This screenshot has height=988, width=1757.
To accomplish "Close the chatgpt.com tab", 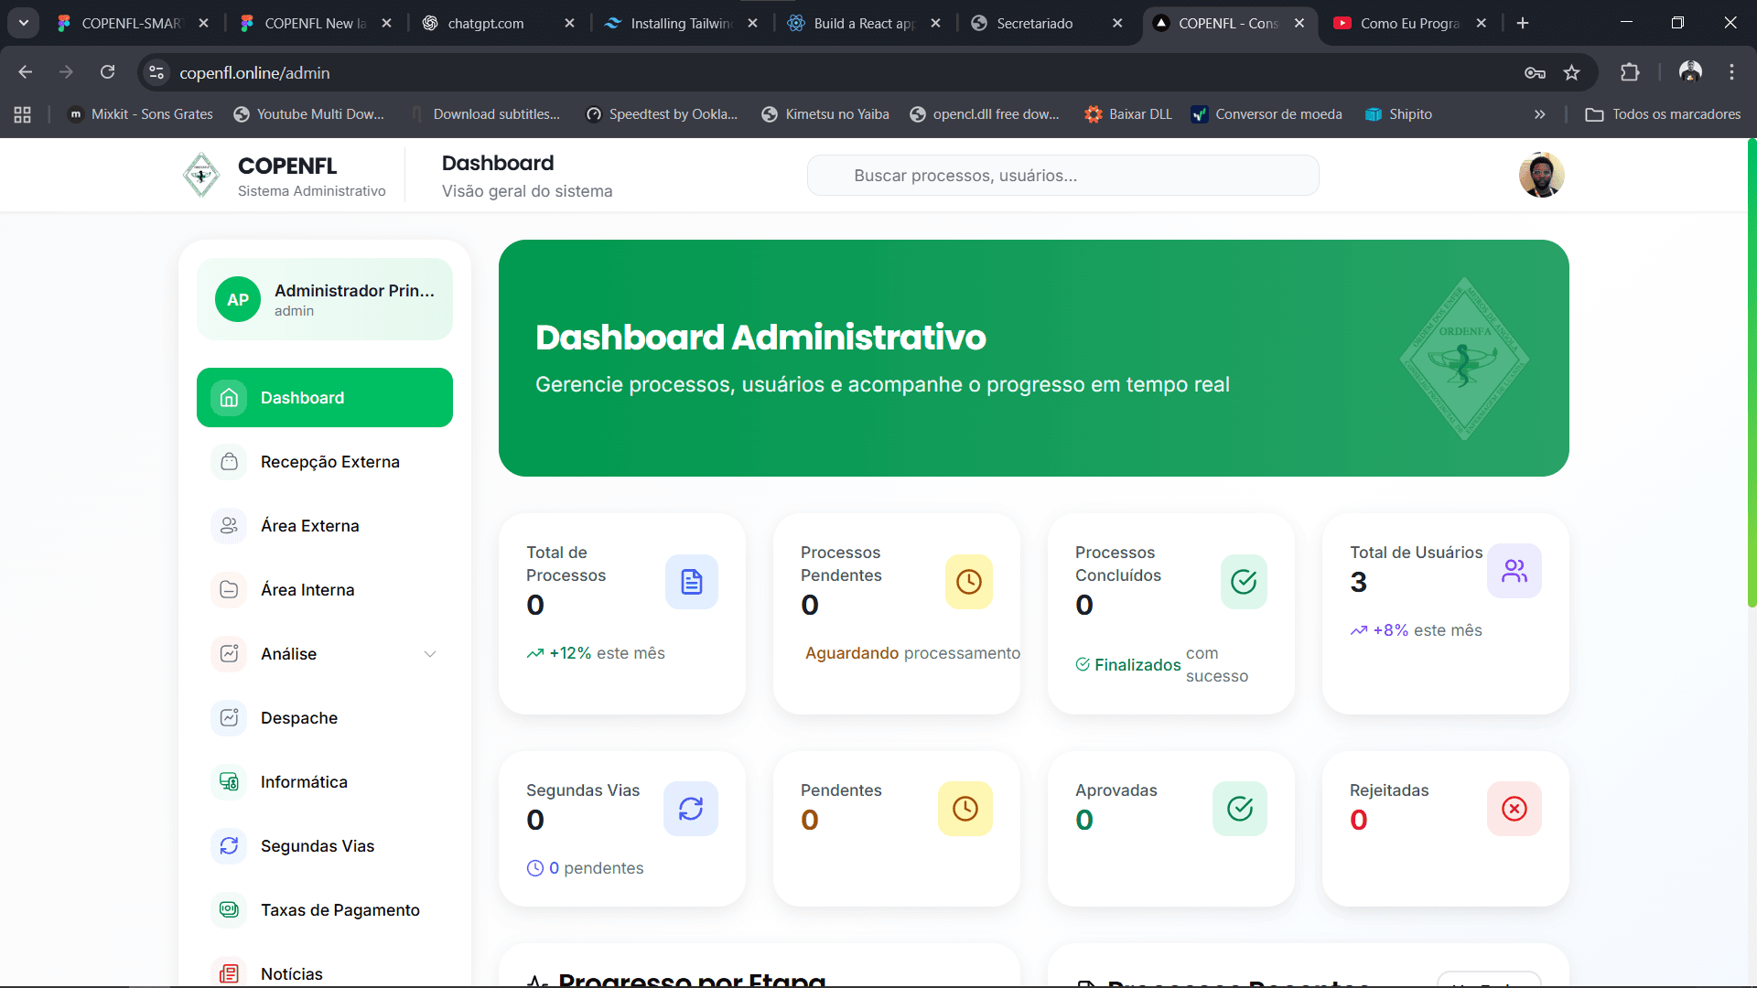I will point(569,23).
